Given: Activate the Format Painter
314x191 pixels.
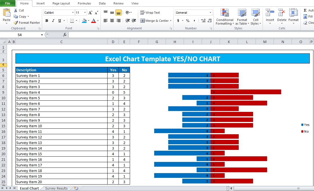Looking at the screenshot, I should [27, 23].
